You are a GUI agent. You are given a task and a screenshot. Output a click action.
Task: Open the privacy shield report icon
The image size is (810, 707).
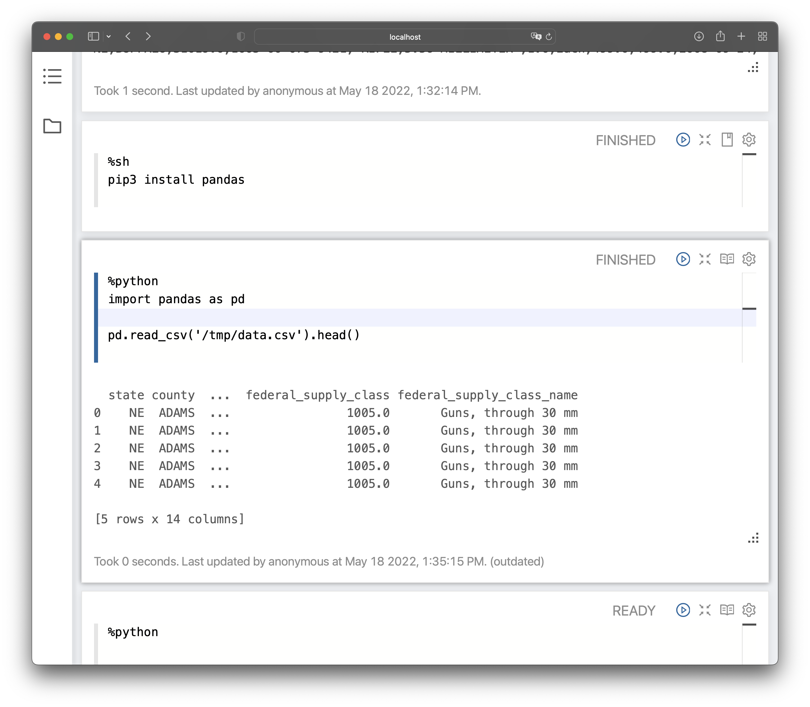241,36
